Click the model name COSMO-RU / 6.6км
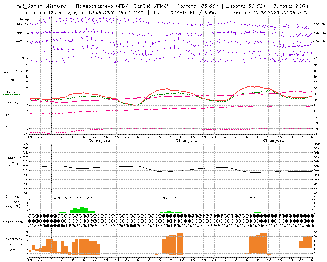The height and width of the screenshot is (262, 327). 194,13
